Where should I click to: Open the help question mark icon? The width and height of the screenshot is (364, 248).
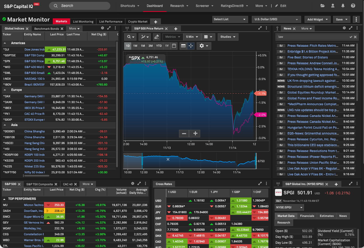point(353,6)
